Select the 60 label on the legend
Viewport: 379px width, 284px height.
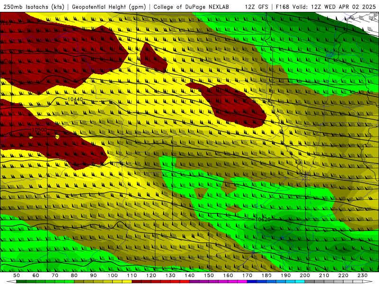click(x=36, y=275)
